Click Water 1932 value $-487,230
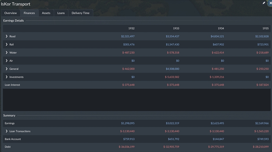This screenshot has width=272, height=152. (129, 52)
